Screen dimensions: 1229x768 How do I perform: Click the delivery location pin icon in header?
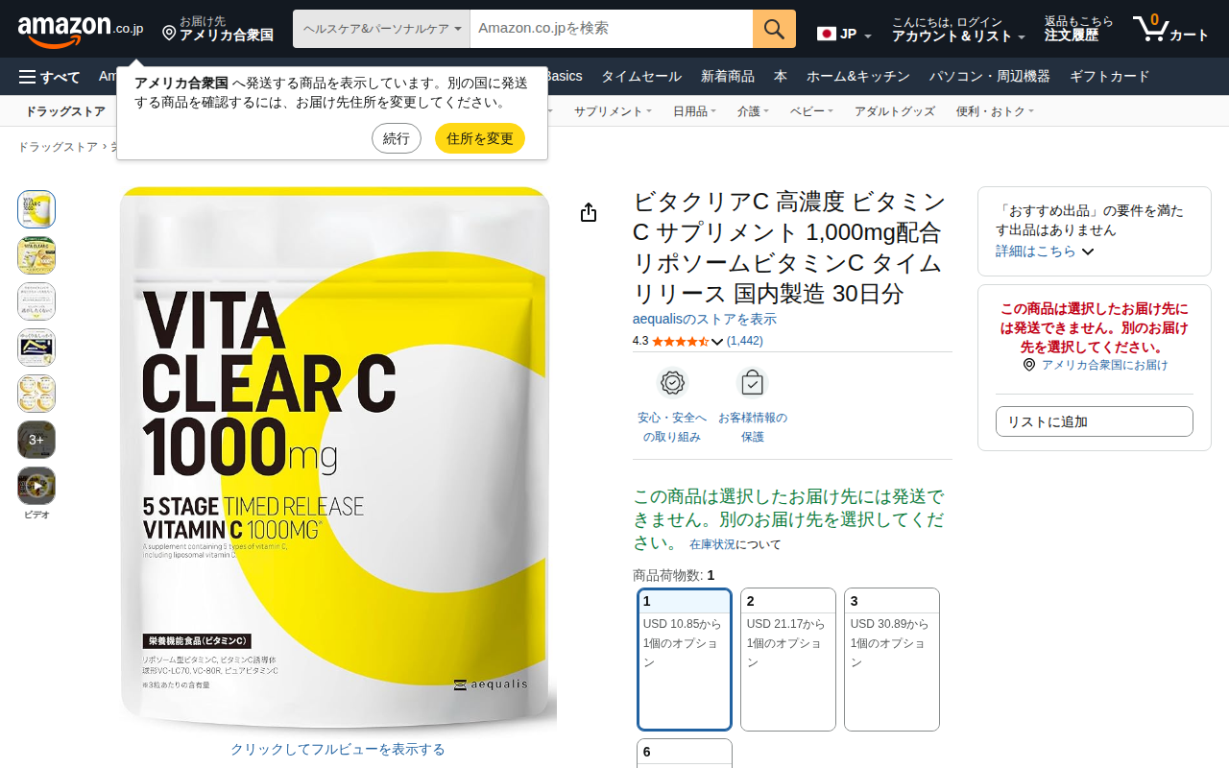click(x=169, y=34)
